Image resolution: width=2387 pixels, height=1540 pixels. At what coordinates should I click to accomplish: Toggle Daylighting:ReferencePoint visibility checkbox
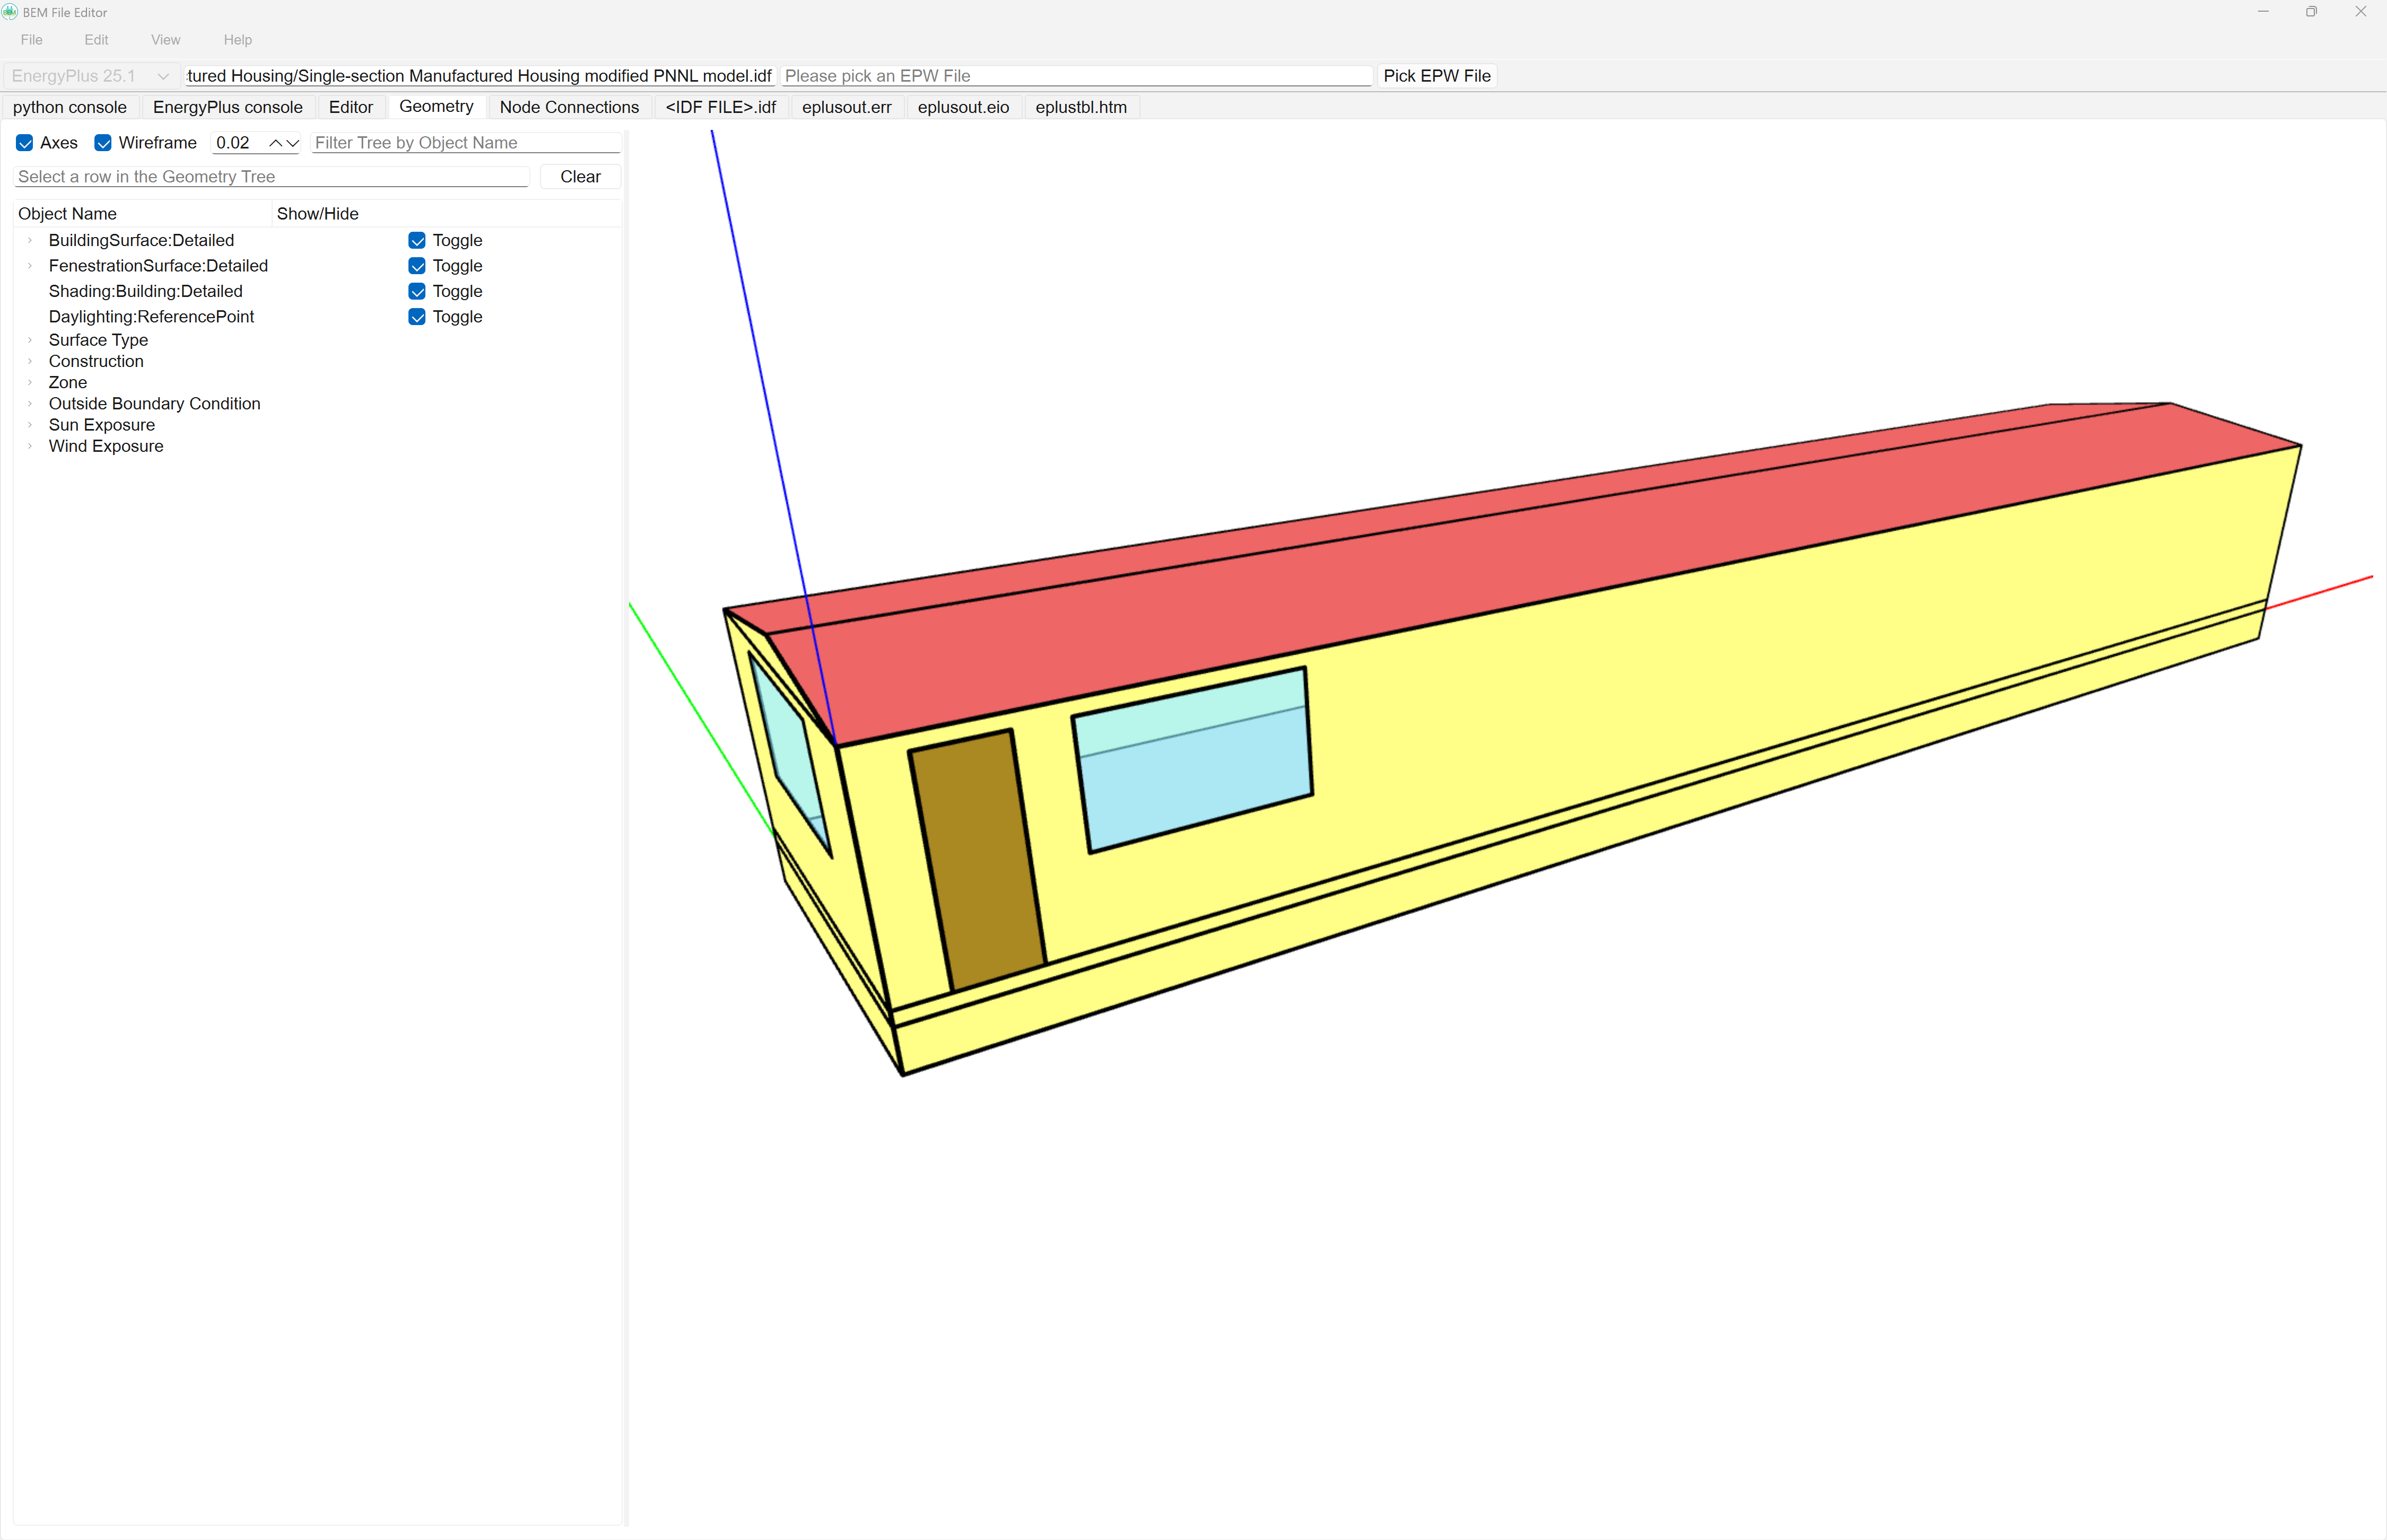tap(417, 317)
